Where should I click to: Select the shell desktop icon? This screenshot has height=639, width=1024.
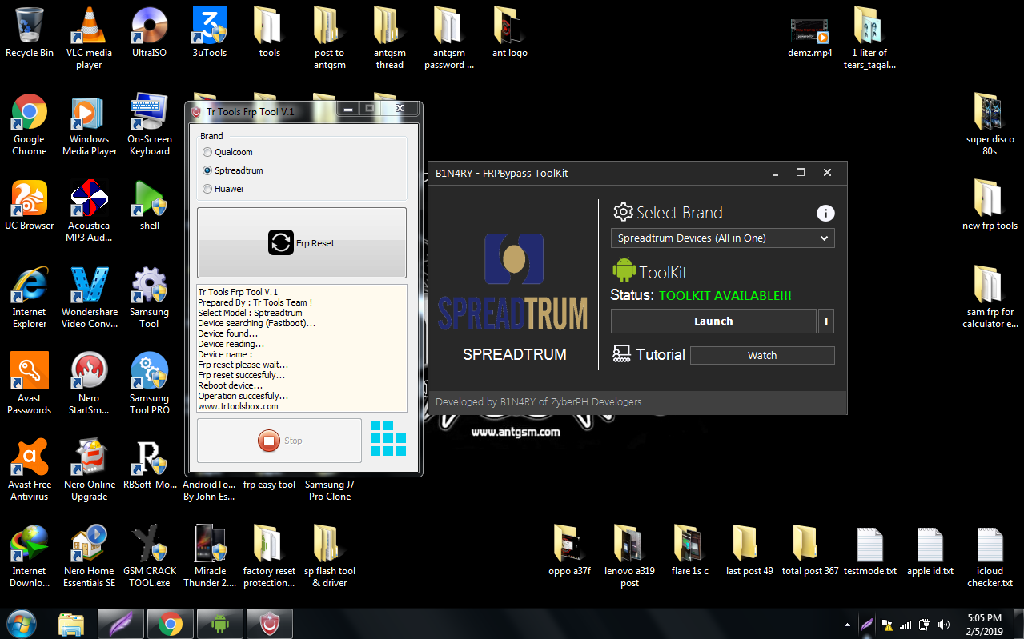click(149, 206)
